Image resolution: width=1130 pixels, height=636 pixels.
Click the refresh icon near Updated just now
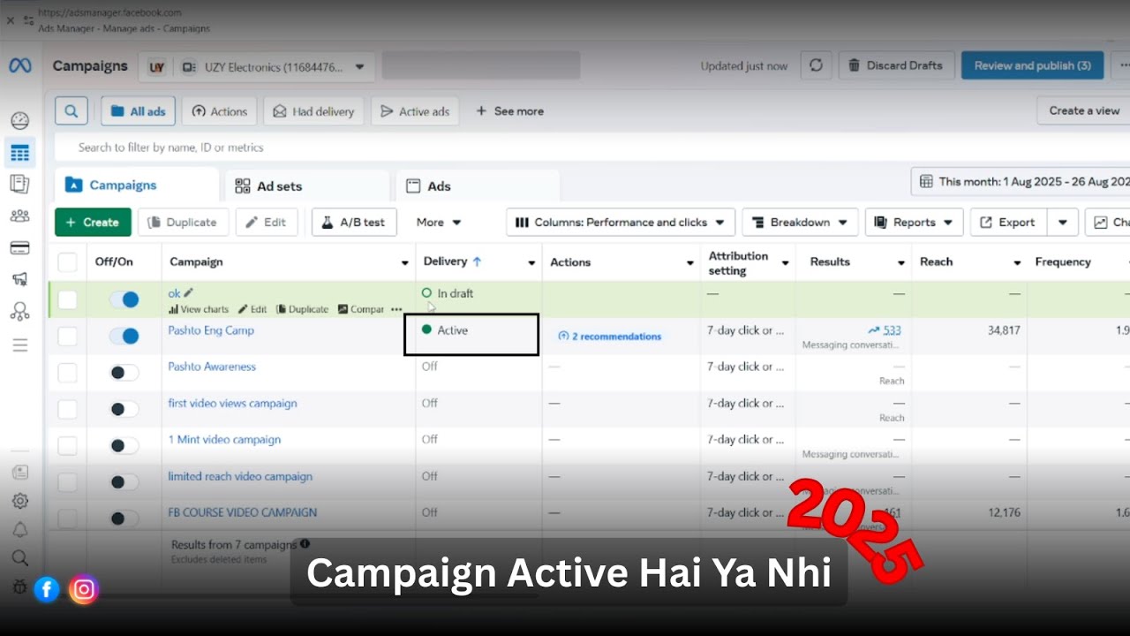[816, 65]
